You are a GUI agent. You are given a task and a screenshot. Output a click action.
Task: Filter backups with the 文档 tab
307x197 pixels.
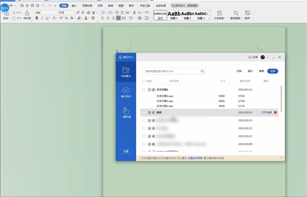coord(239,71)
